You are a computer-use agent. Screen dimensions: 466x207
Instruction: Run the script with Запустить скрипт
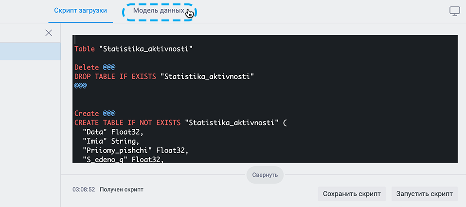coord(424,194)
